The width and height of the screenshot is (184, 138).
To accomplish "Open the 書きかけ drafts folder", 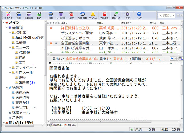I will pyautogui.click(x=21, y=103).
